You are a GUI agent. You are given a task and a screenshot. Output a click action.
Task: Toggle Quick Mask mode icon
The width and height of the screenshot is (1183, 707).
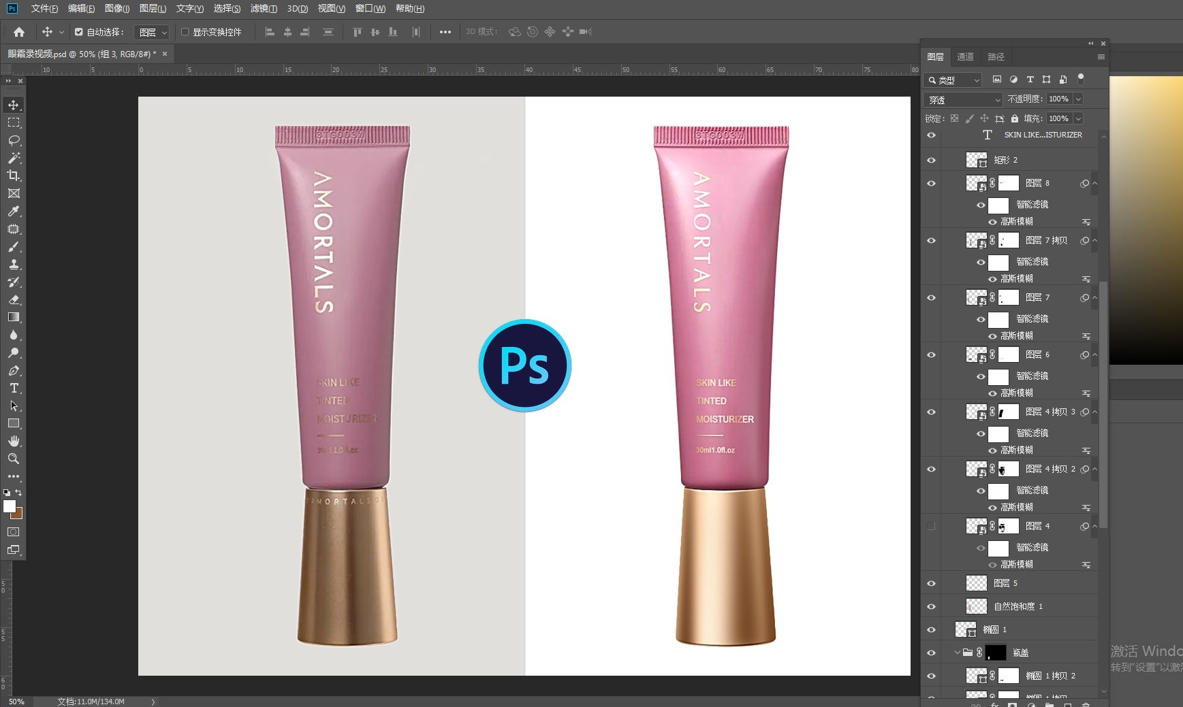(x=14, y=531)
